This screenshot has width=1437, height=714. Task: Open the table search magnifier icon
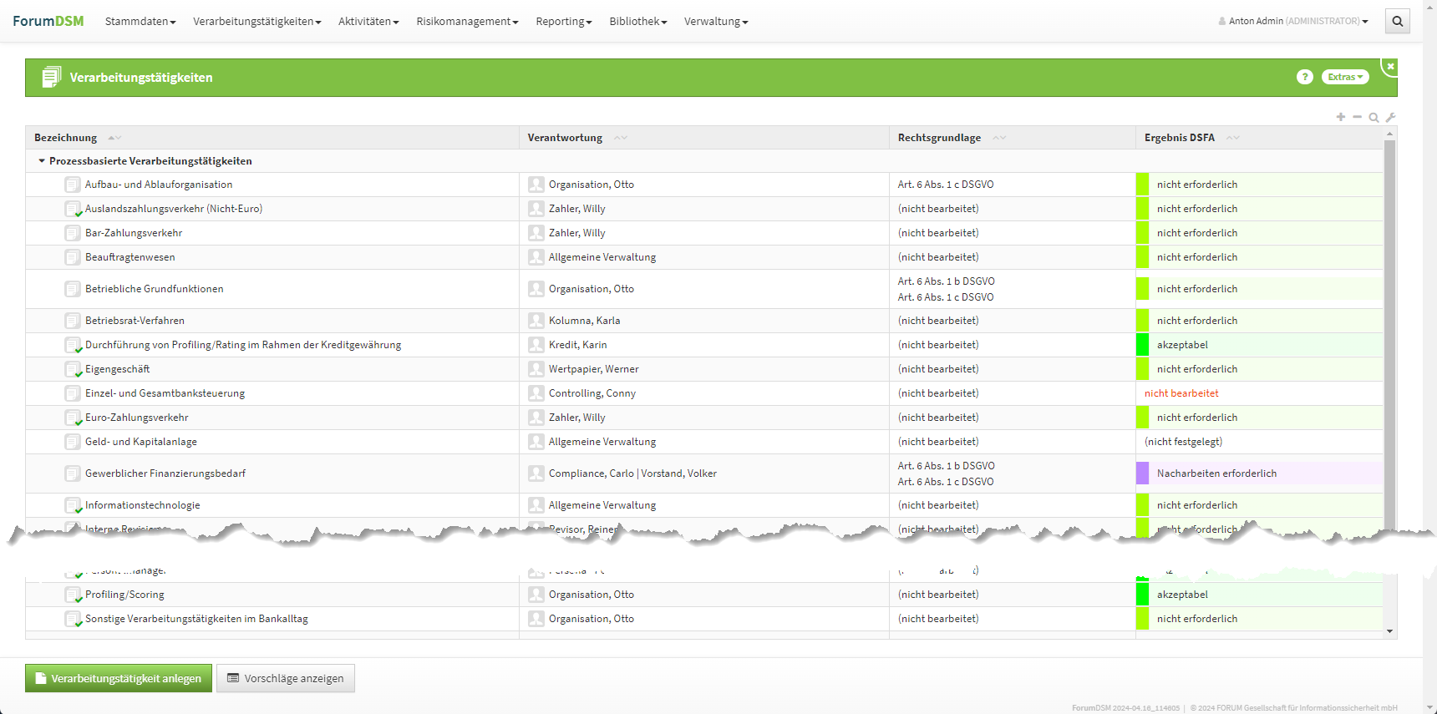point(1374,118)
